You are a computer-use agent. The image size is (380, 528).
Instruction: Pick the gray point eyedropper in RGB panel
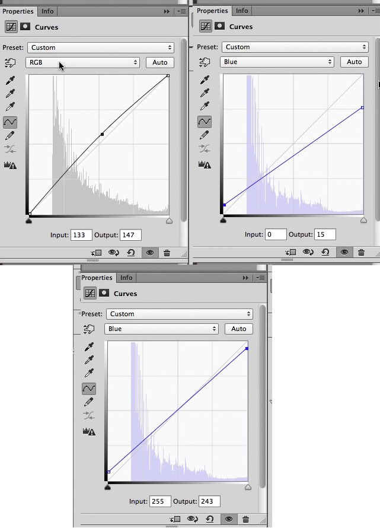pos(11,94)
